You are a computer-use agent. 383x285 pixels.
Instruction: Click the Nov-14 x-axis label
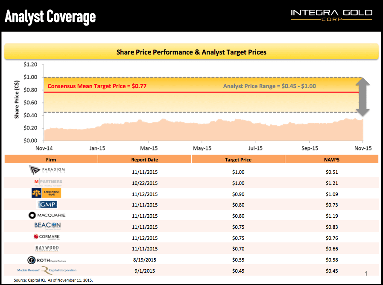coord(44,148)
